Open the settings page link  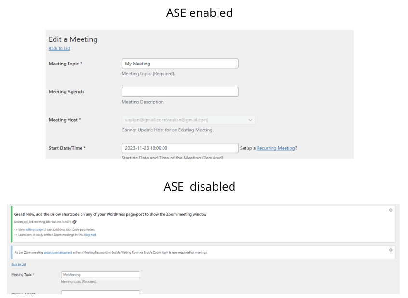click(34, 230)
